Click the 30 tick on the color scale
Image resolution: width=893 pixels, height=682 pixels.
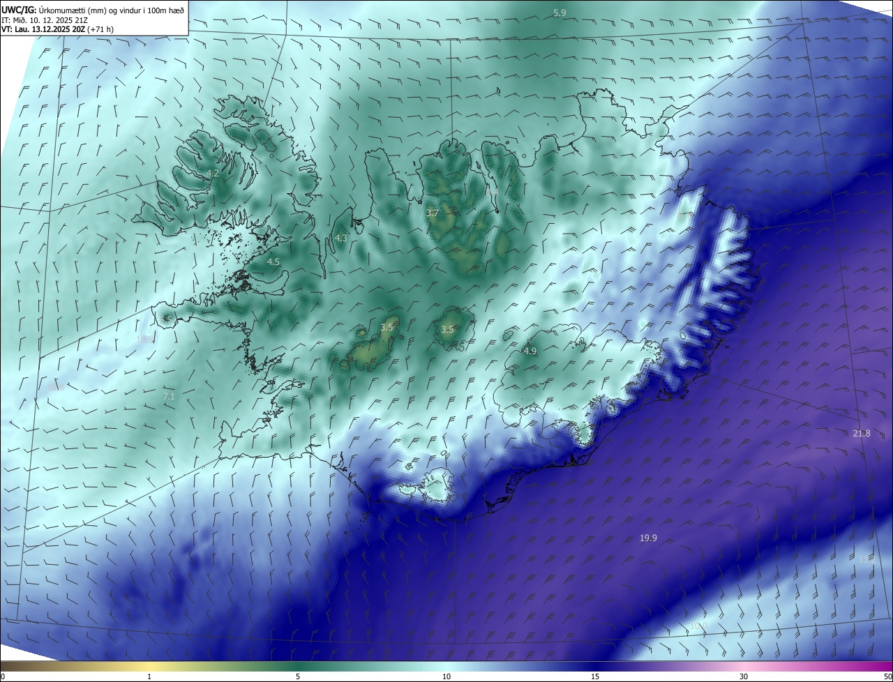pos(744,676)
